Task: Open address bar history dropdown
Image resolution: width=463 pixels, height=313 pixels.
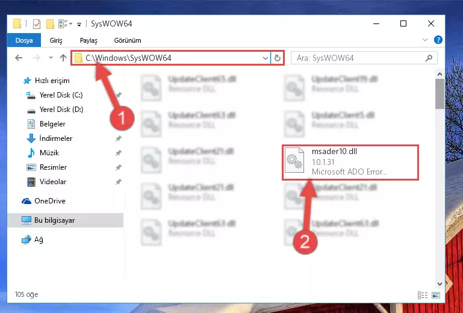Action: coord(265,58)
